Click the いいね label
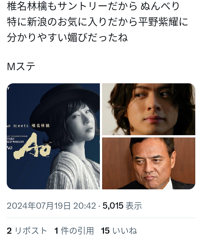202x239 pixels. pos(125,231)
